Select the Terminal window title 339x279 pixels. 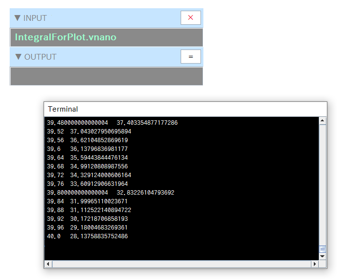click(x=62, y=109)
